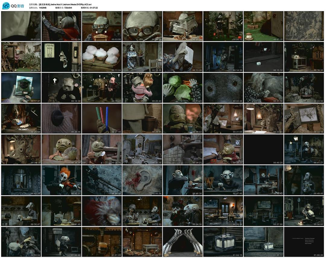This screenshot has height=258, width=326.
Task: Open the 00:30:03 frog puppet with glass thumbnail
Action: [183, 118]
